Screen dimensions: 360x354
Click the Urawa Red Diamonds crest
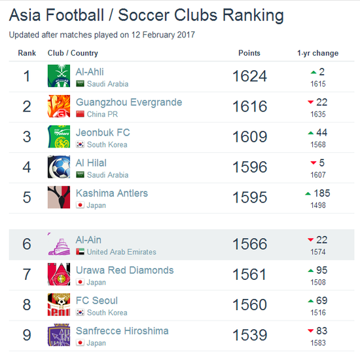point(59,274)
